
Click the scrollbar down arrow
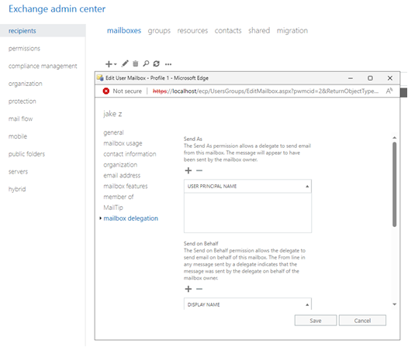395,304
